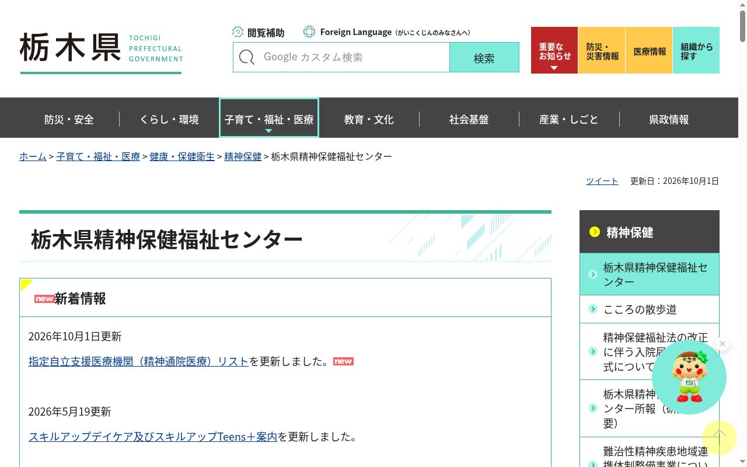The width and height of the screenshot is (747, 467).
Task: Expand the 子育て・福祉・医療 menu
Action: click(x=269, y=118)
